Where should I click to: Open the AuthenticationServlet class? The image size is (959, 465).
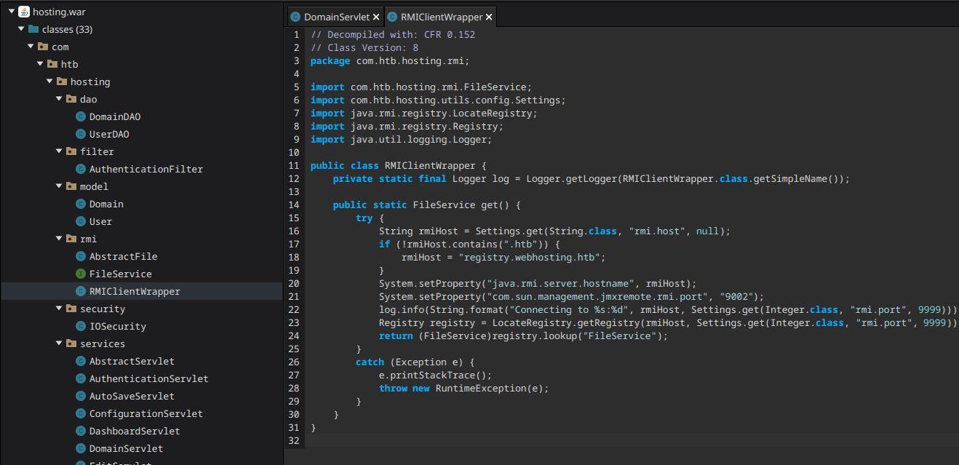tap(149, 378)
